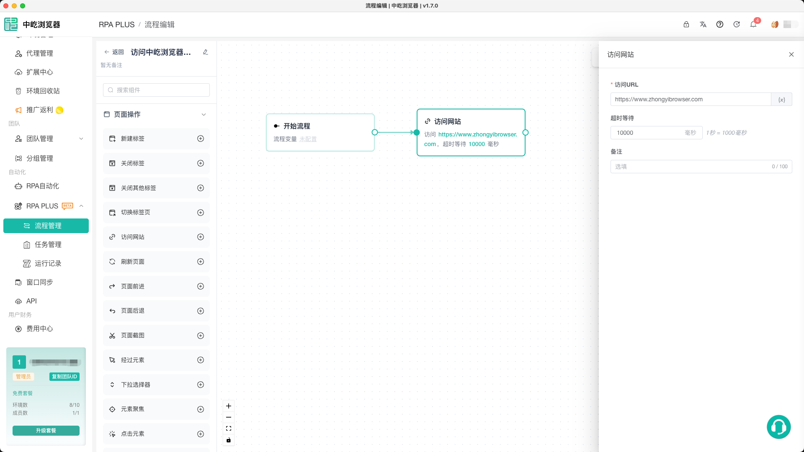
Task: Open 分组管理 in the sidebar
Action: [x=40, y=158]
